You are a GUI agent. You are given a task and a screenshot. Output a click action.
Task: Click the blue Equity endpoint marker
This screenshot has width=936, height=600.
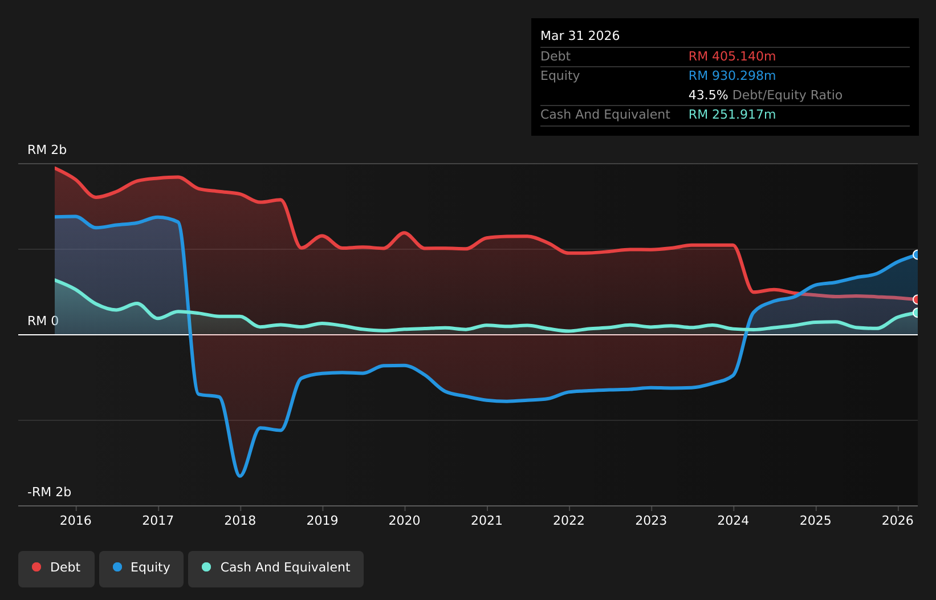coord(917,254)
